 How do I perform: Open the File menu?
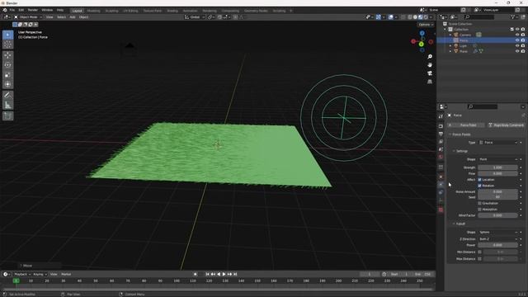click(12, 10)
